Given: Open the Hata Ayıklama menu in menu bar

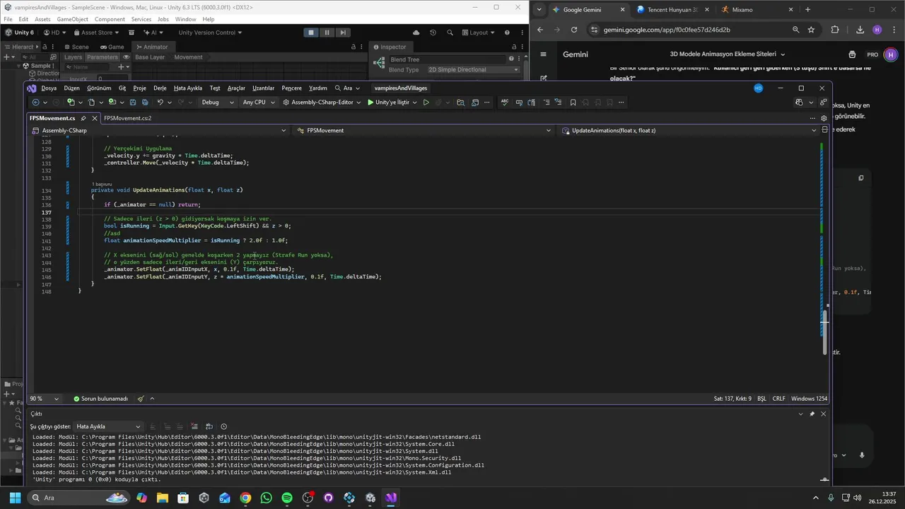Looking at the screenshot, I should coord(188,88).
